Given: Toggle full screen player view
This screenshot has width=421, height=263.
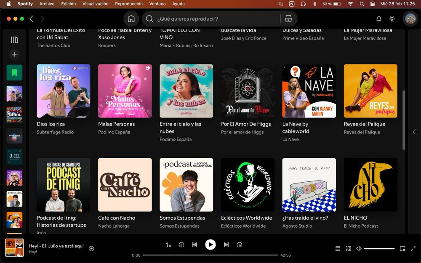Looking at the screenshot, I should coord(413,249).
